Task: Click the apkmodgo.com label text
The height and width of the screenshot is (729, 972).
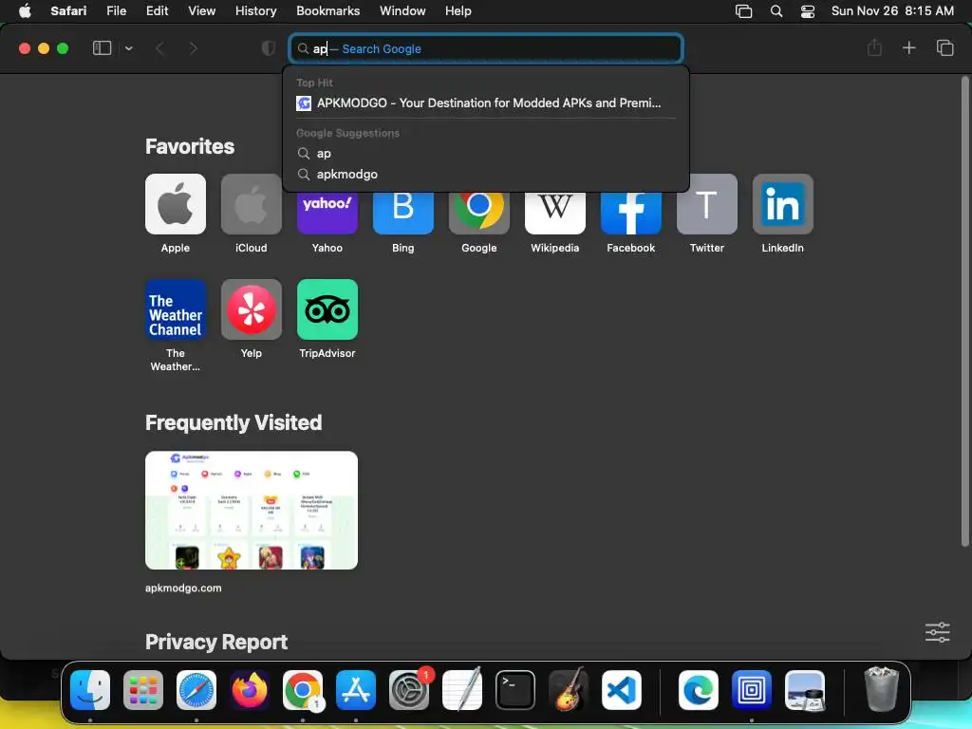Action: coord(183,588)
